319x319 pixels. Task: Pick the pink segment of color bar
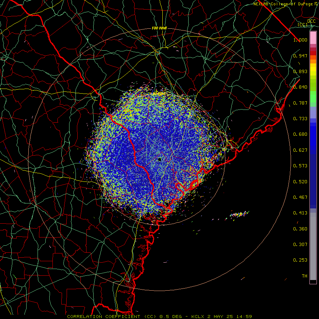point(313,38)
